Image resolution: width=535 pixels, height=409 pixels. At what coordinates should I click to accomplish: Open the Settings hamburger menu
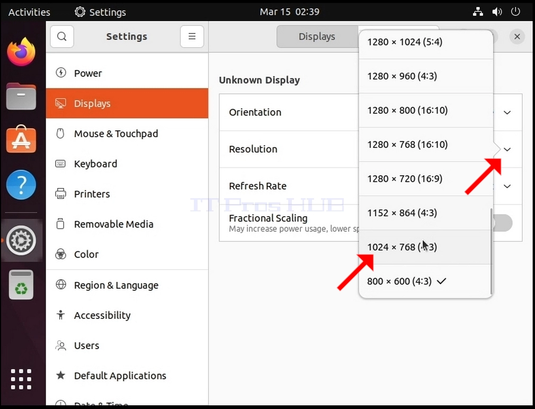point(192,37)
